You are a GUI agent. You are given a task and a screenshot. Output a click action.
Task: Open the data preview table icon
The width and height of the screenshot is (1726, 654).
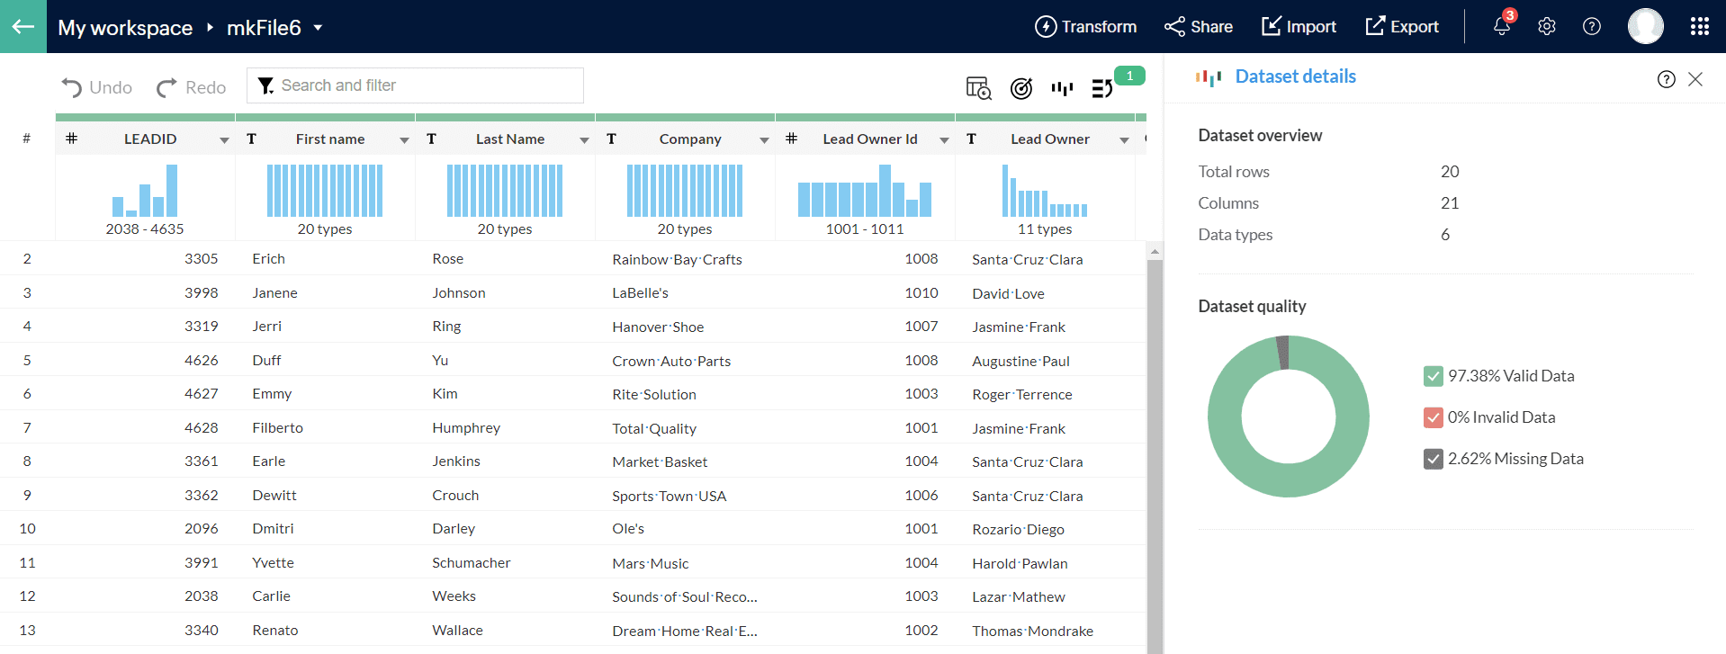(978, 87)
